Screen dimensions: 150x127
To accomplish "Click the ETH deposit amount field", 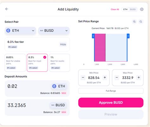I will 37,88.
